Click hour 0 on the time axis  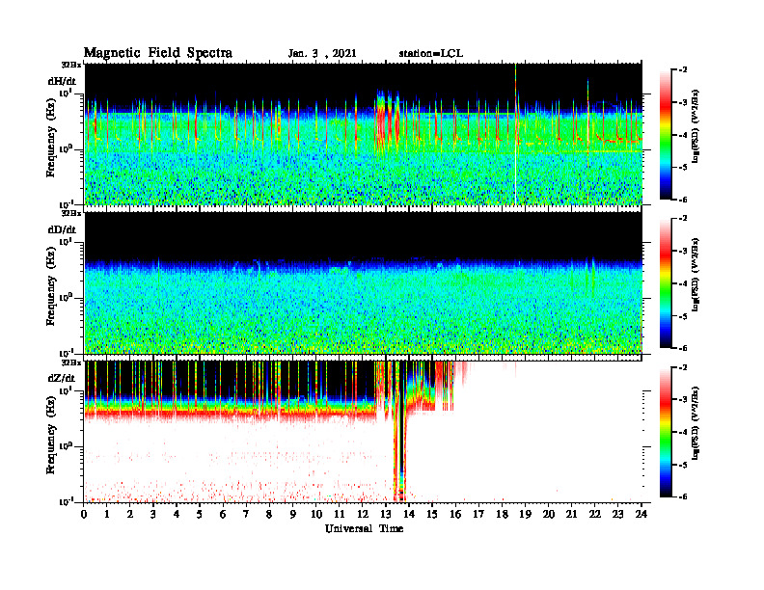tap(84, 514)
